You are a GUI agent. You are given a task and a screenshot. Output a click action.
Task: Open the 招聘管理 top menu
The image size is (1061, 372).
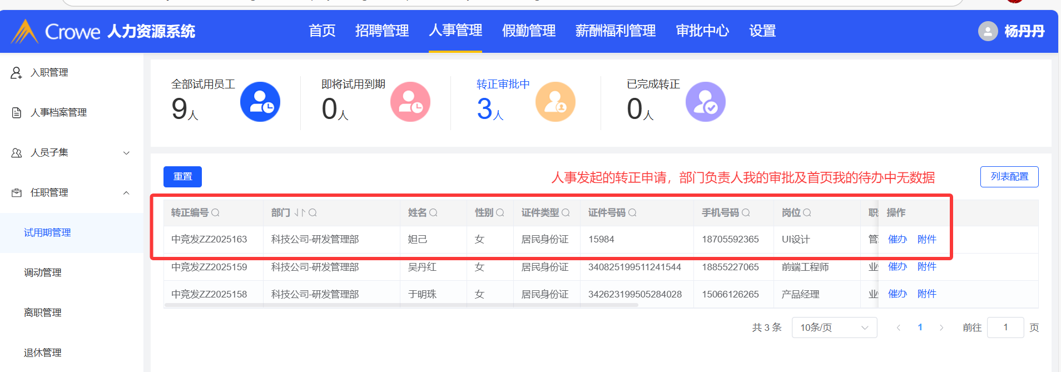point(382,31)
